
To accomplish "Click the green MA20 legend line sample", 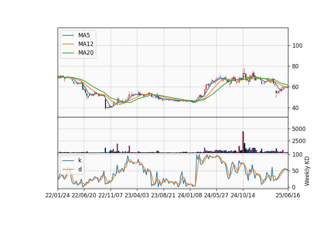I will [68, 53].
